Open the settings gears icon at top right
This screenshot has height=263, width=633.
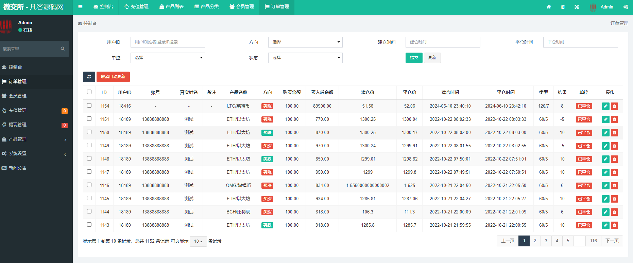626,7
